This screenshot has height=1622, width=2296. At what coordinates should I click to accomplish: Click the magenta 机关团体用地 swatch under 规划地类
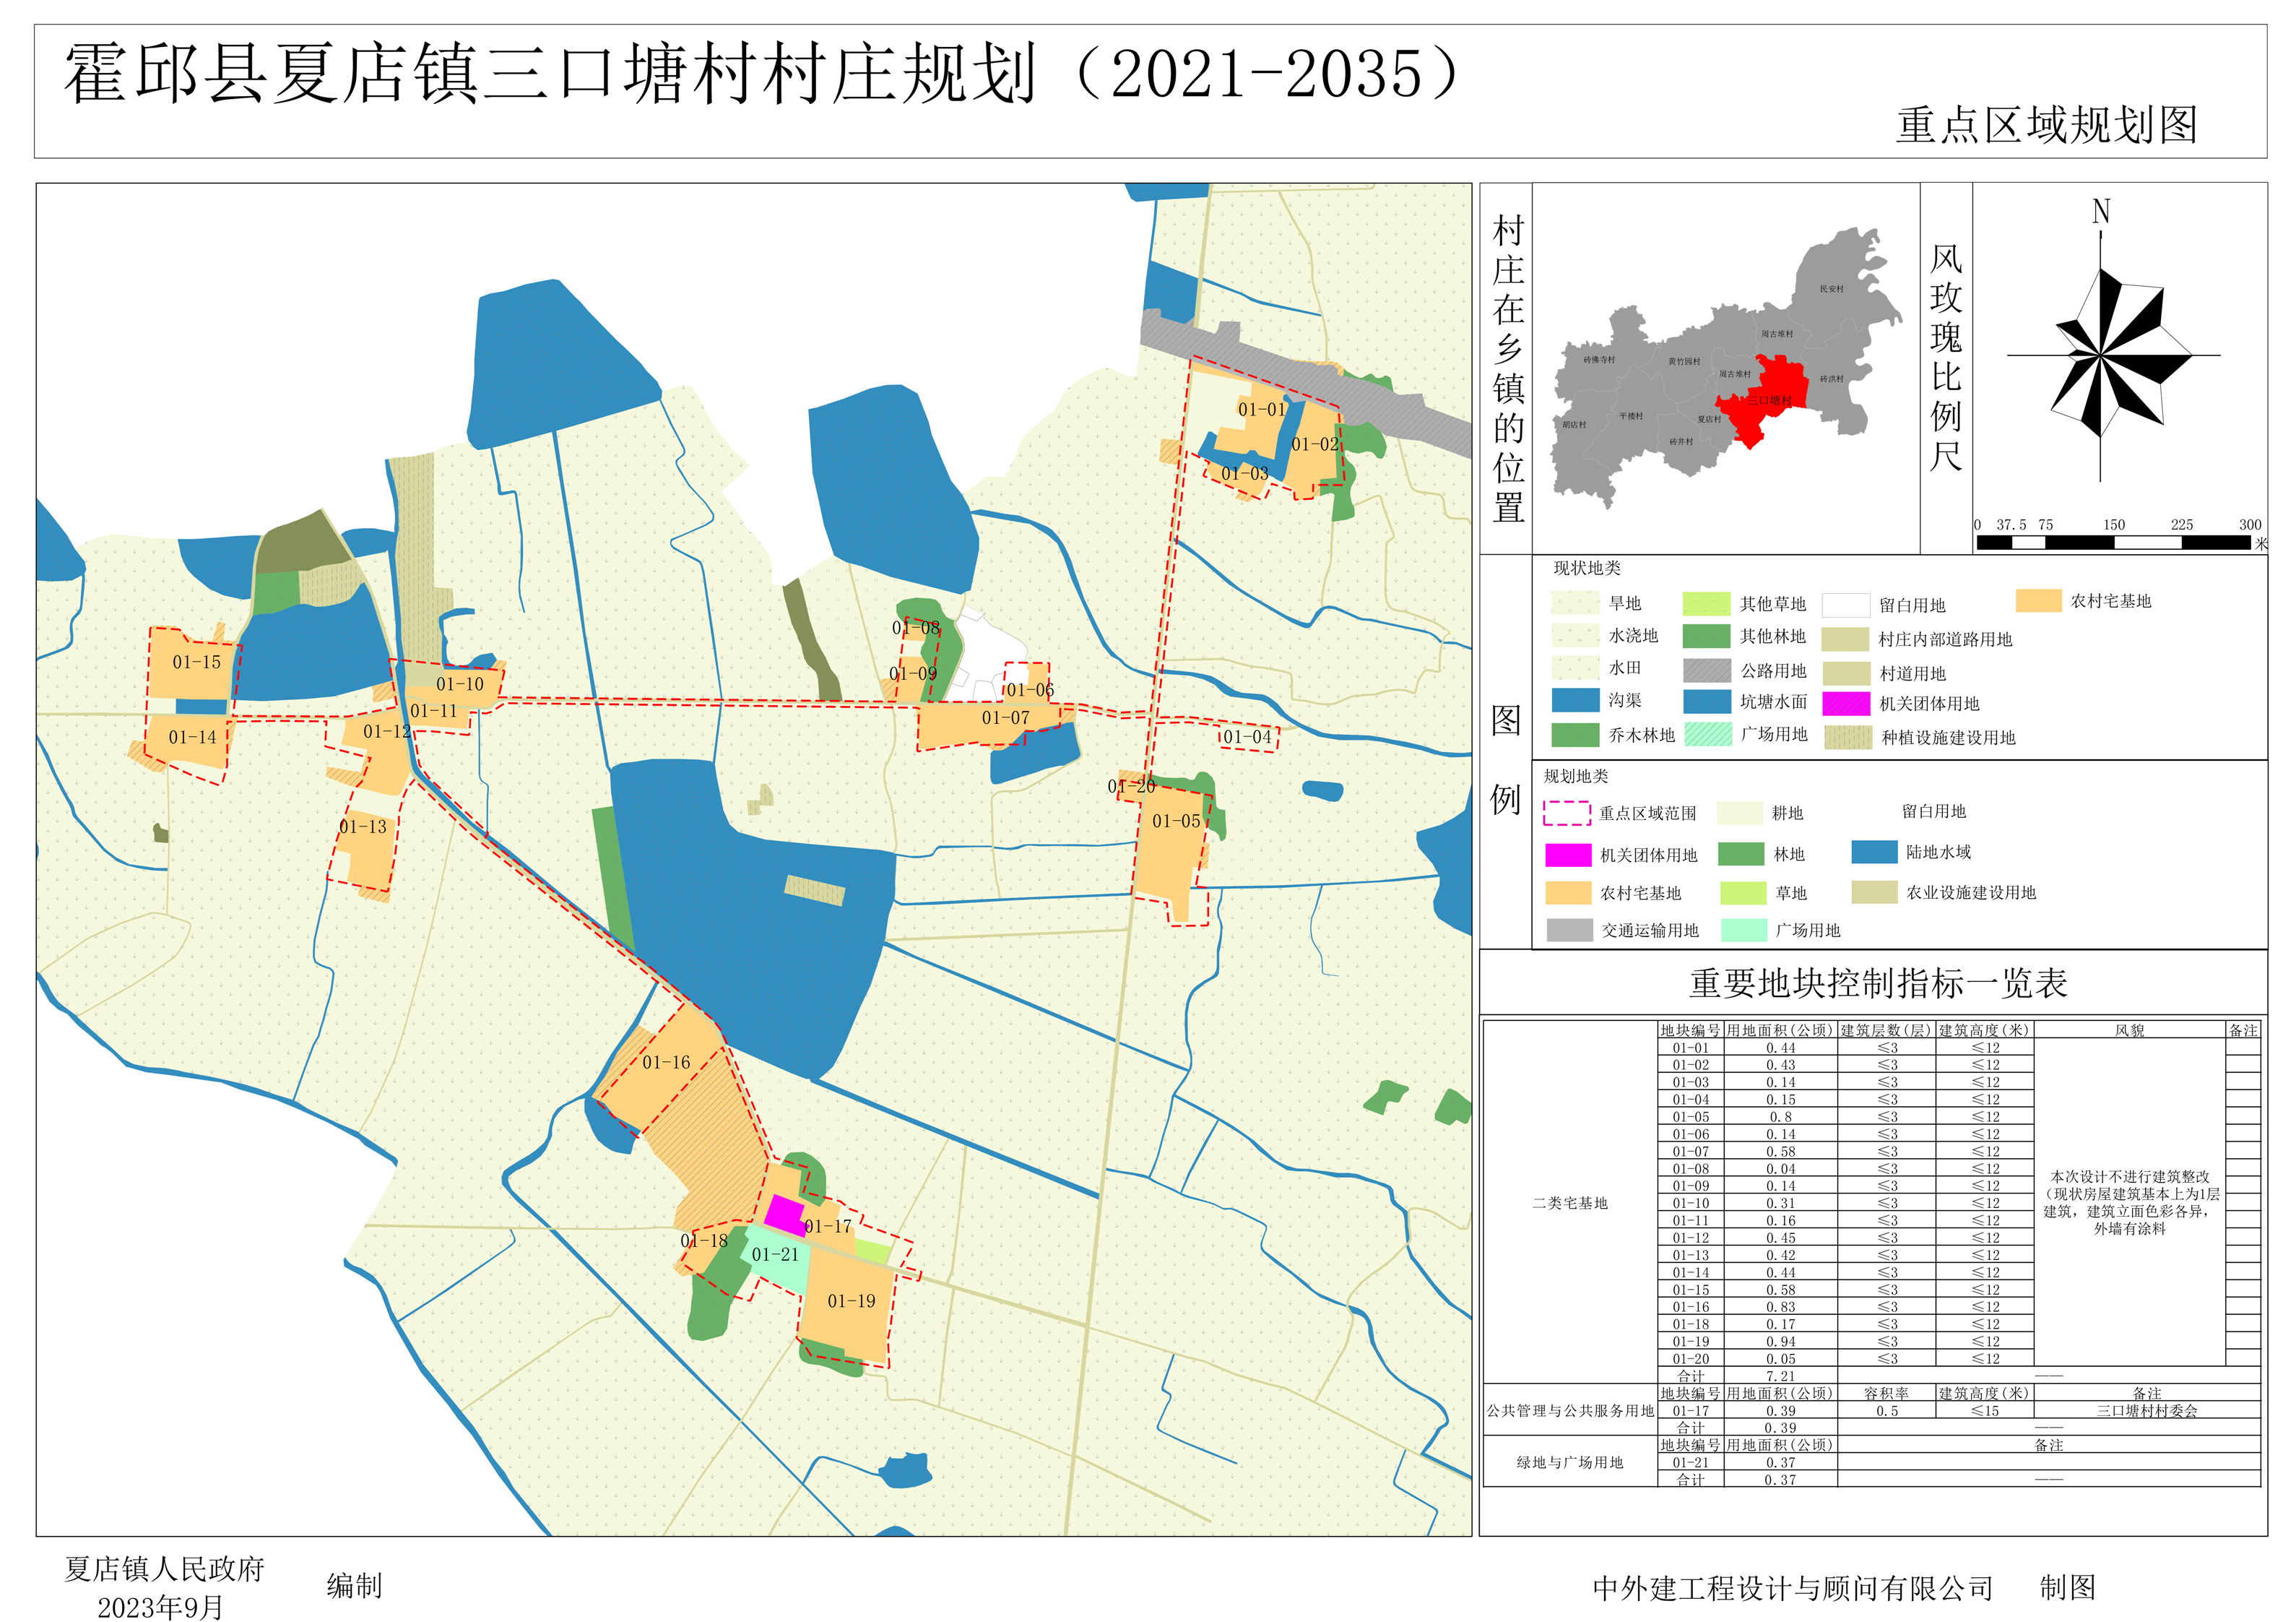pyautogui.click(x=1567, y=855)
